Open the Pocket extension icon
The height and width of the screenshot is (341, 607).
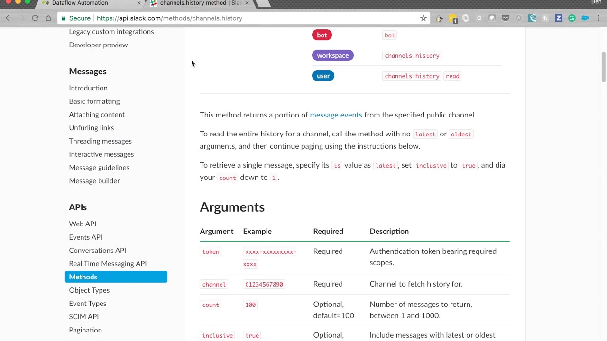pyautogui.click(x=506, y=18)
